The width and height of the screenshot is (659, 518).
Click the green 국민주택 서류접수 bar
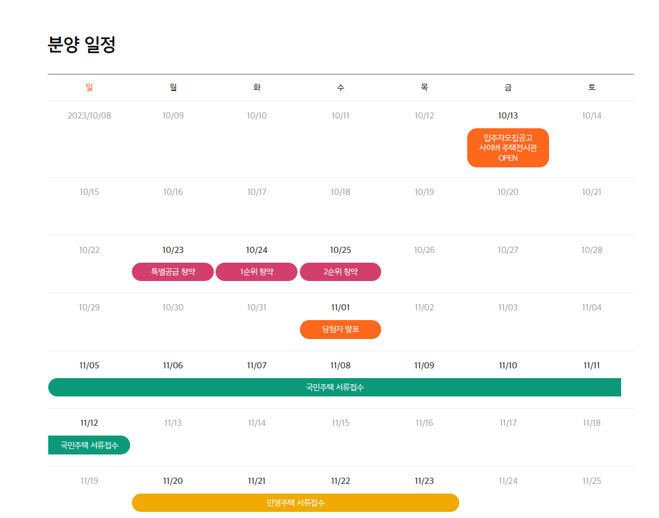[335, 387]
